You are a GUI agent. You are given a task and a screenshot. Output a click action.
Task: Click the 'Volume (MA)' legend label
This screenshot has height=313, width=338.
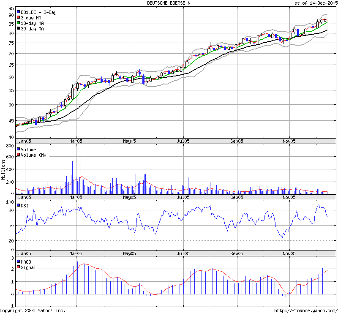point(35,155)
